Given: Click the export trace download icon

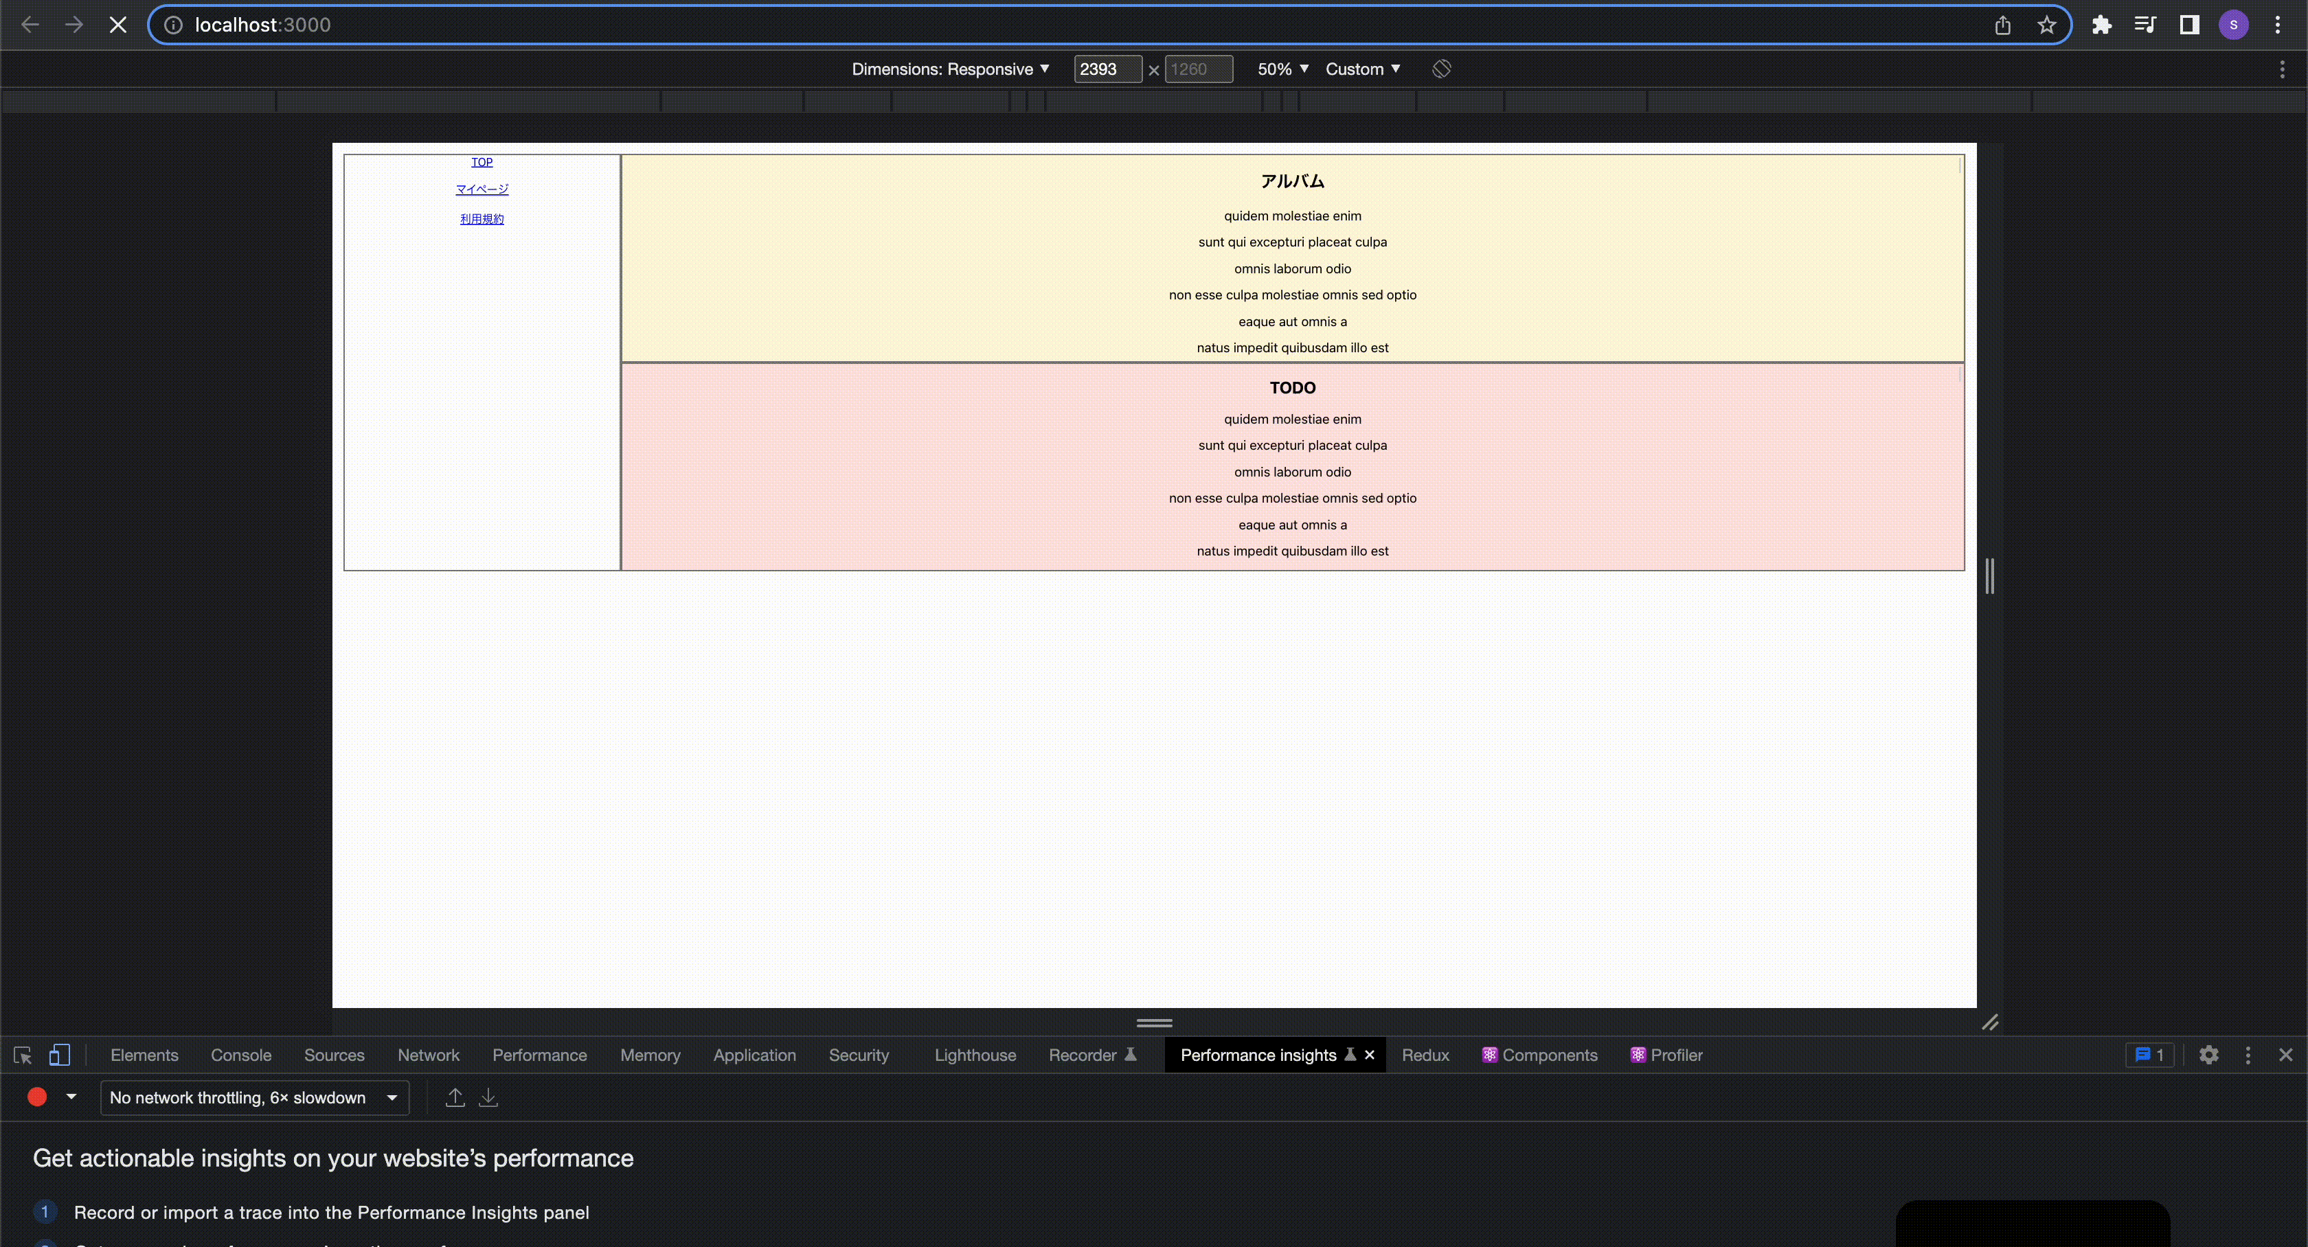Looking at the screenshot, I should pyautogui.click(x=488, y=1097).
